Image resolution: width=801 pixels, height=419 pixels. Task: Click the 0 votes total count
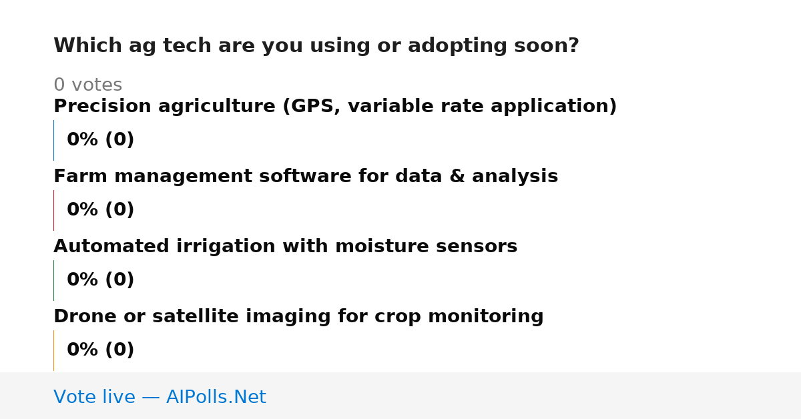(87, 85)
